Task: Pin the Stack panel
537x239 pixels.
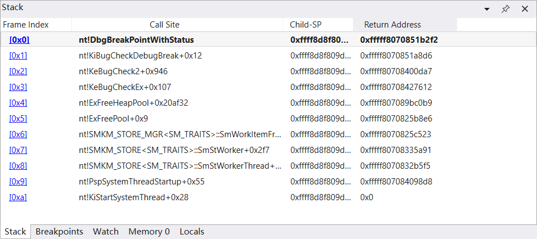Action: [505, 9]
